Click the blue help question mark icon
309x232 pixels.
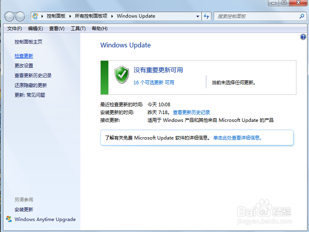303,37
